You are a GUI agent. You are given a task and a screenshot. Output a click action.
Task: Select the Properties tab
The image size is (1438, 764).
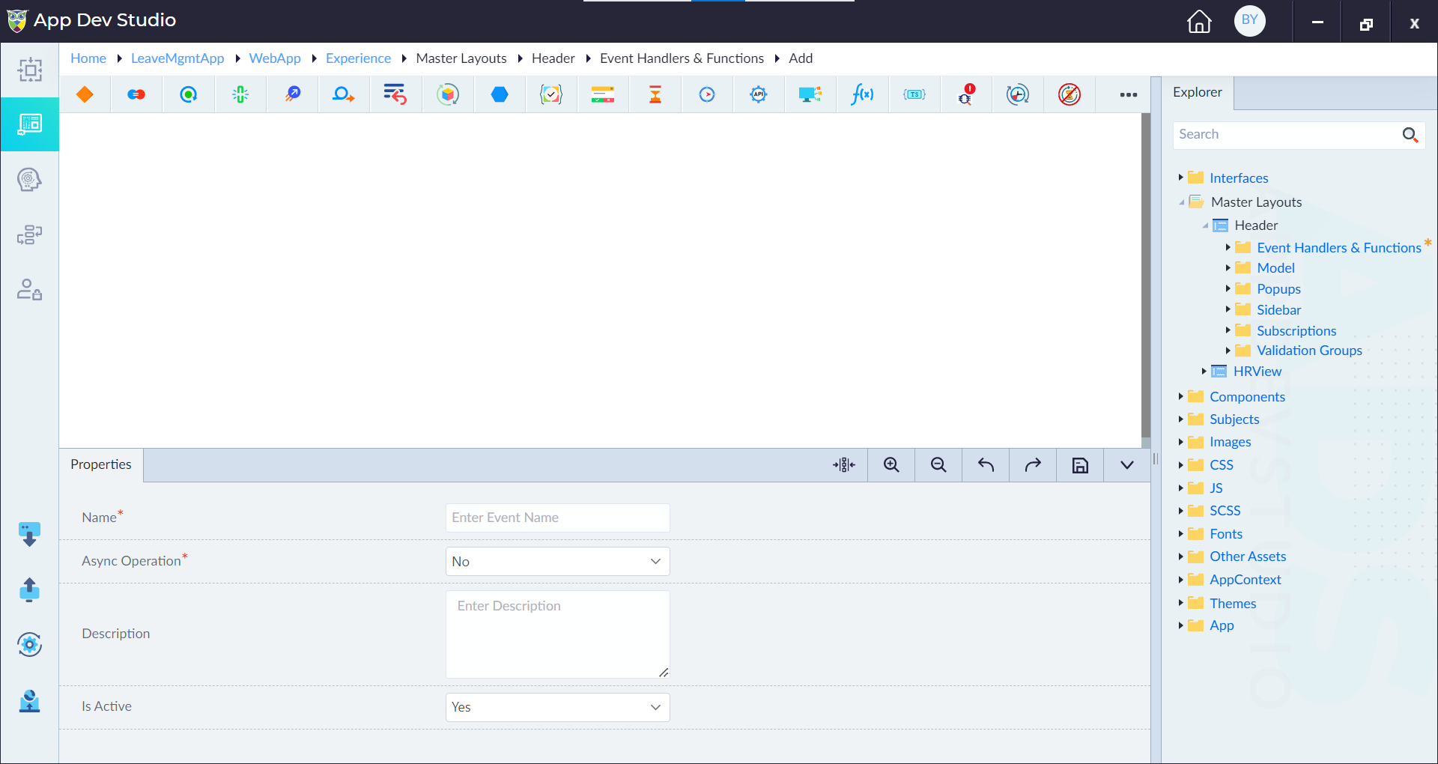[x=101, y=464]
